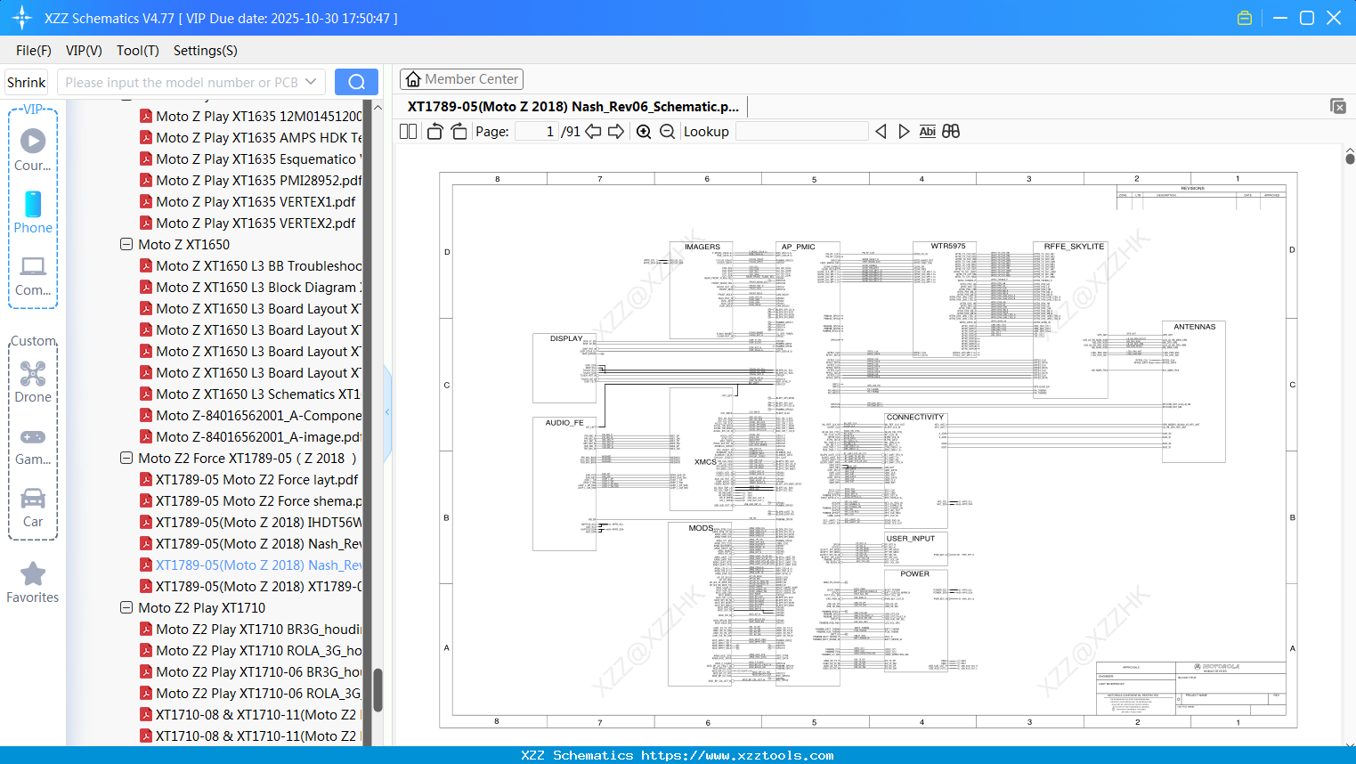The width and height of the screenshot is (1356, 764).
Task: Toggle the Abi whole-word match icon
Action: [x=927, y=131]
